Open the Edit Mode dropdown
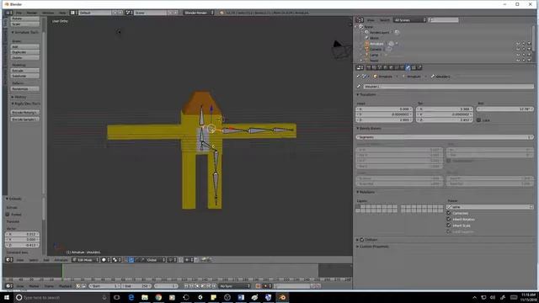Viewport: 539px width, 303px height. click(x=85, y=260)
